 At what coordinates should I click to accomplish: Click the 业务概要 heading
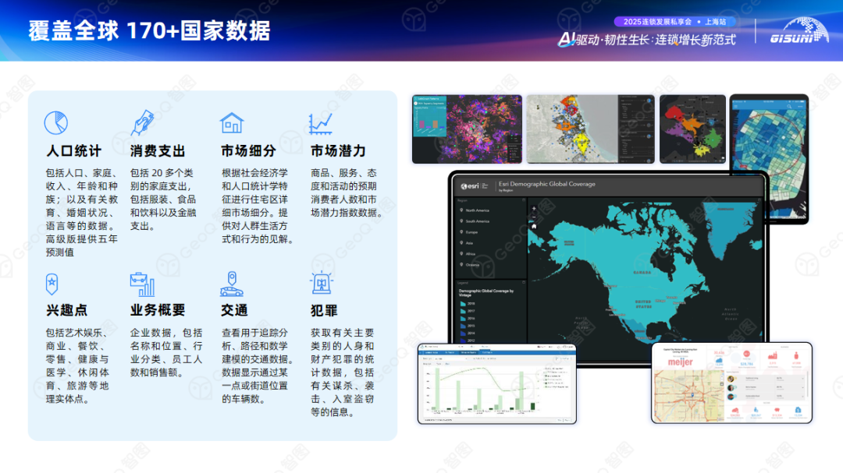point(158,310)
